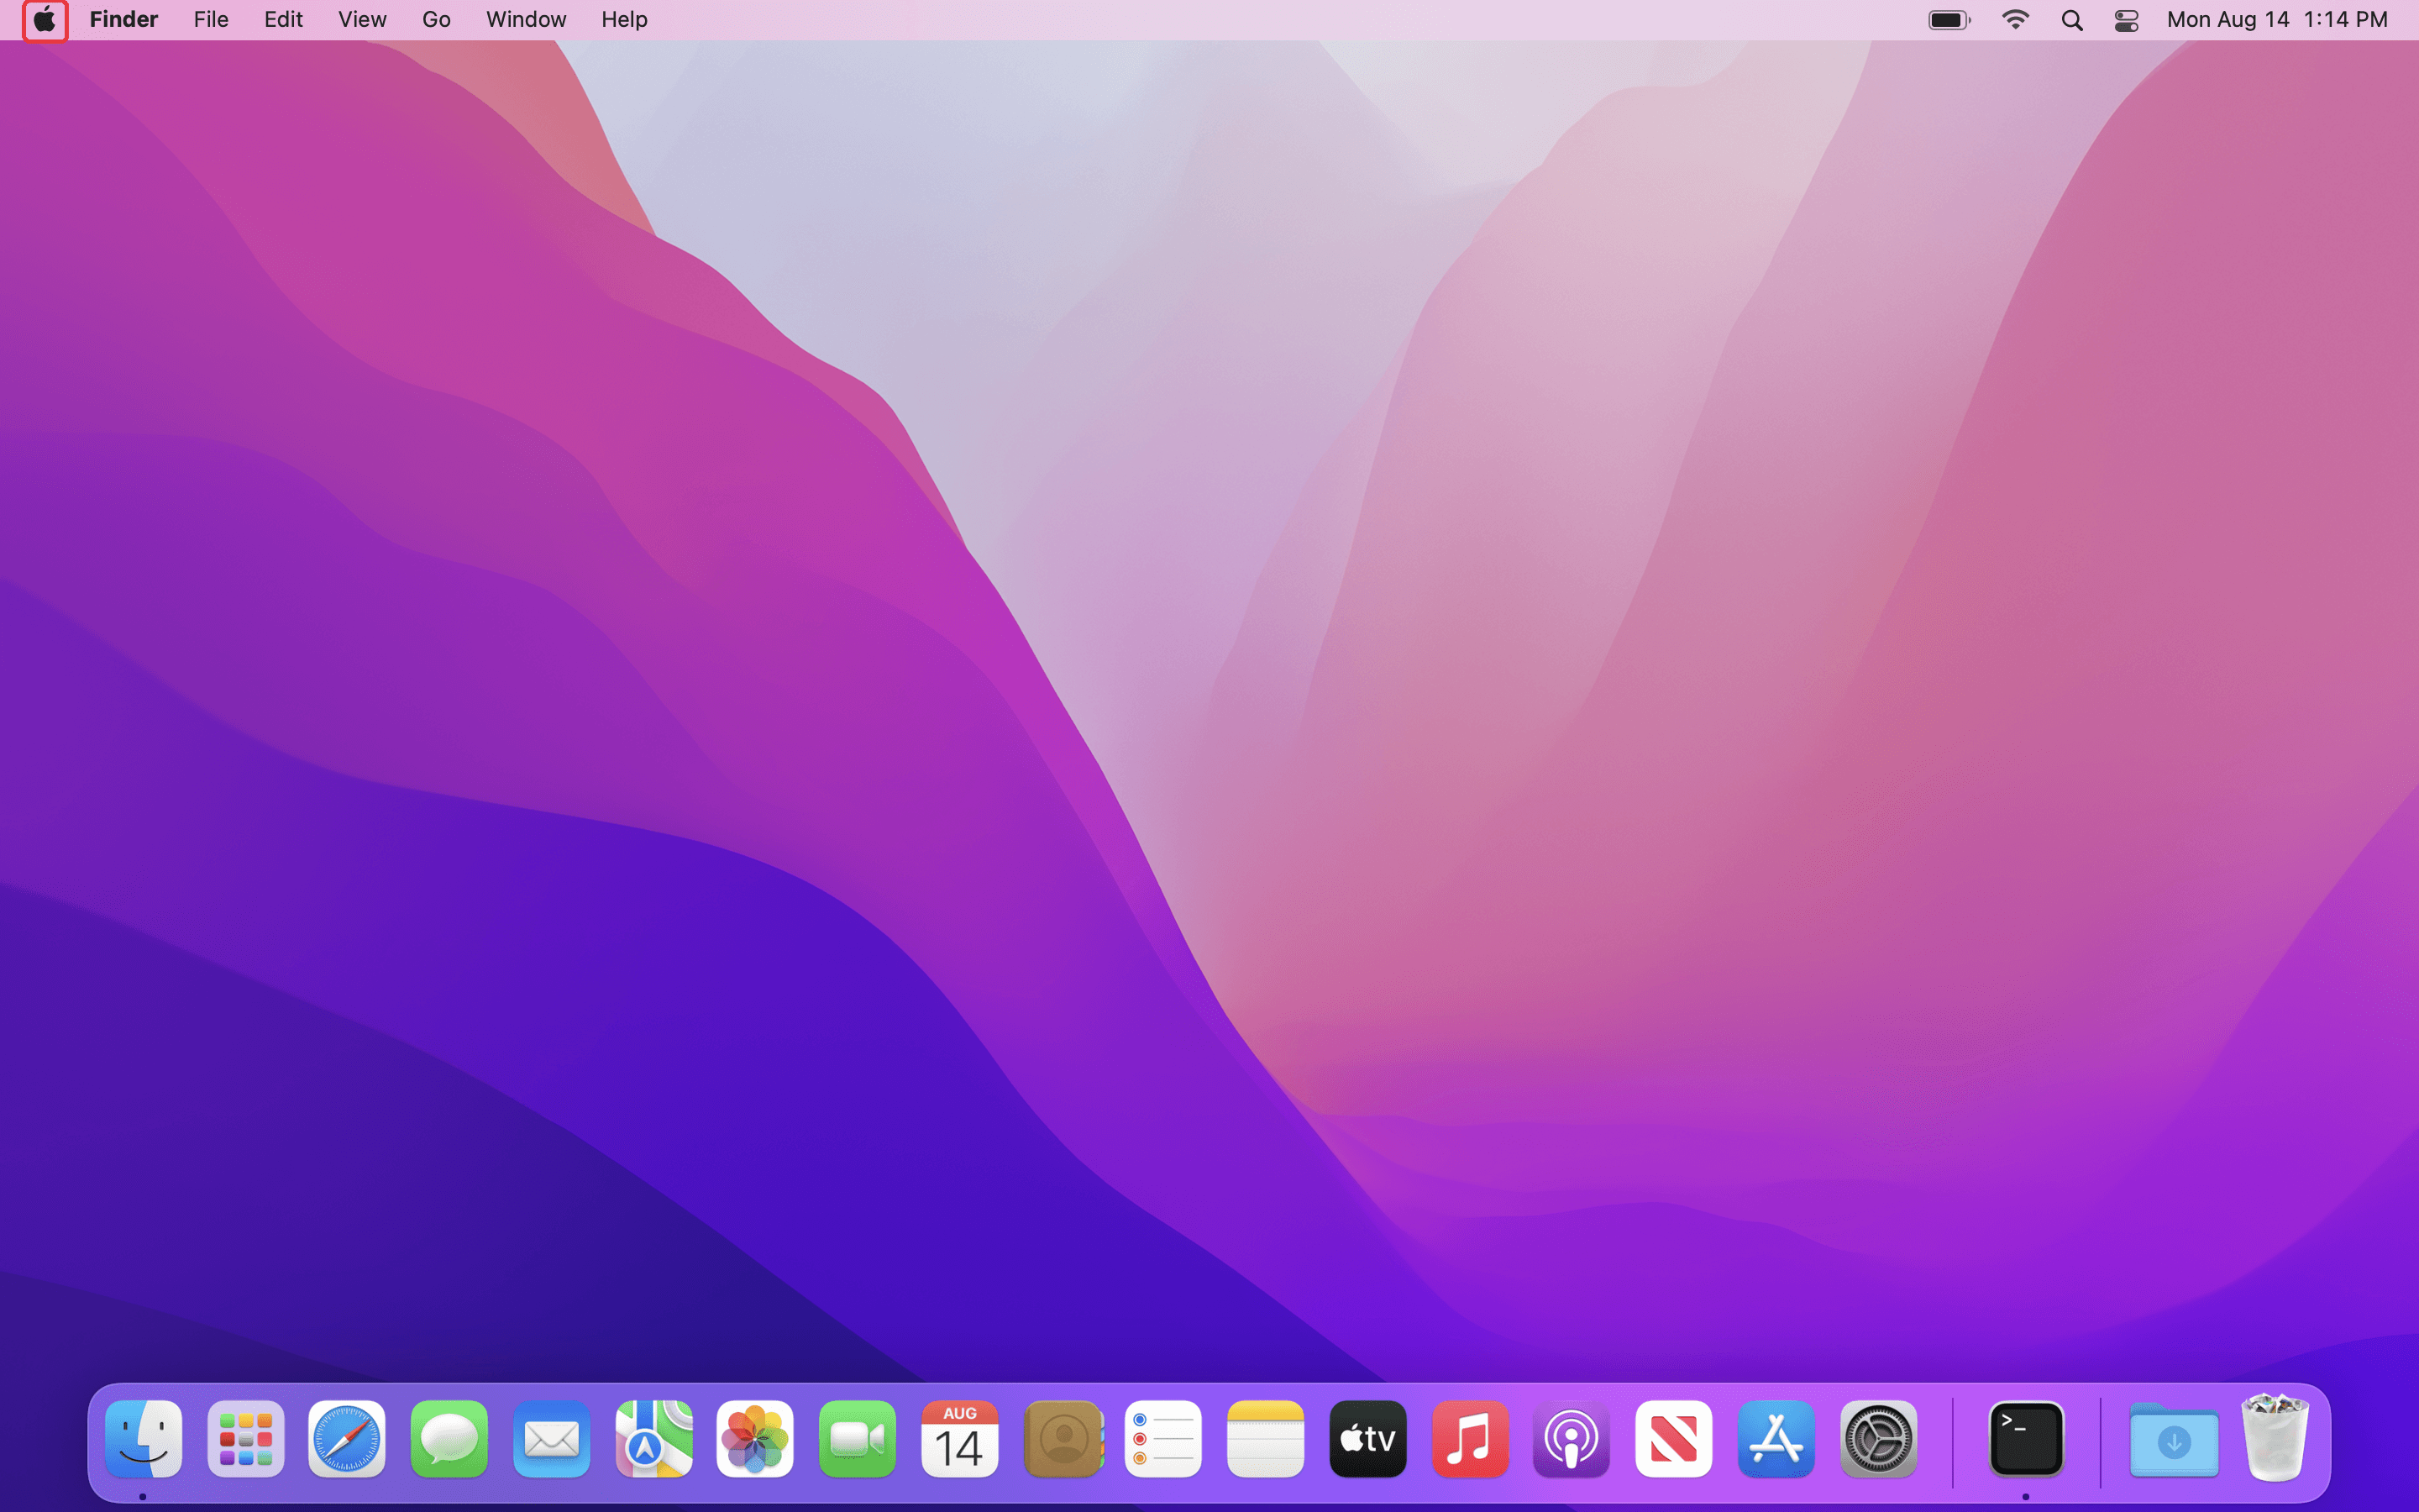2419x1512 pixels.
Task: Open Safari from the Dock
Action: point(346,1439)
